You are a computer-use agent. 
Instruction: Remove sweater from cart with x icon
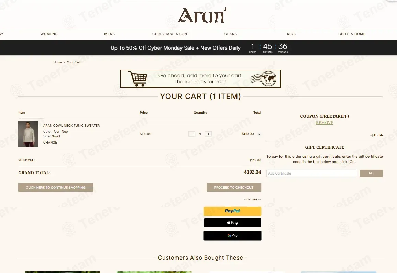click(259, 134)
